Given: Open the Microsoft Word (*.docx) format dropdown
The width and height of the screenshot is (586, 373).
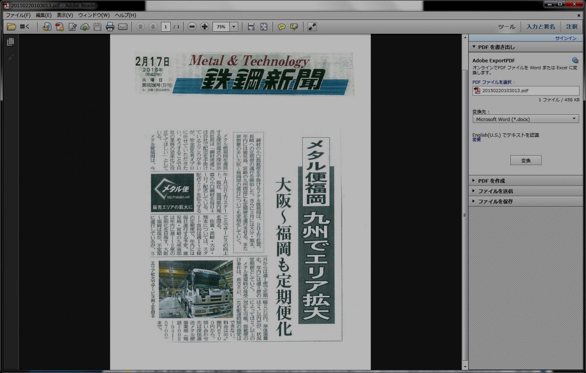Looking at the screenshot, I should 525,119.
